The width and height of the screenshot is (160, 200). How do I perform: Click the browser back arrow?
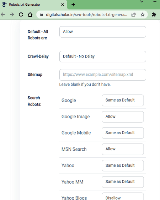pos(3,15)
